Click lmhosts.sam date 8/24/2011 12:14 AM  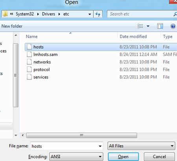(138, 54)
